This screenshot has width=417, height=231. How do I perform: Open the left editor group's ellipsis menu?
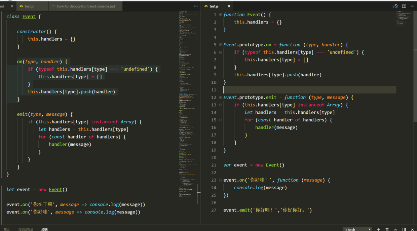click(196, 6)
